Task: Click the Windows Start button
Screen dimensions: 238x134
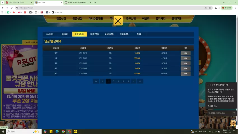Action: tap(3, 131)
